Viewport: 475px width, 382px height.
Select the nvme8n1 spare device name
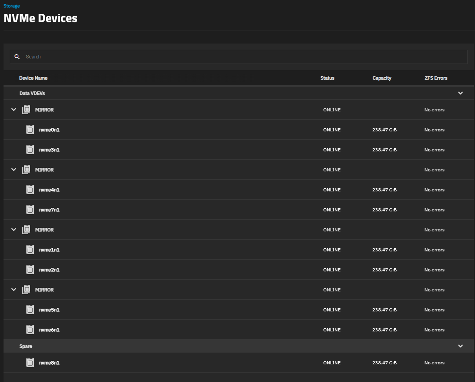pyautogui.click(x=49, y=363)
